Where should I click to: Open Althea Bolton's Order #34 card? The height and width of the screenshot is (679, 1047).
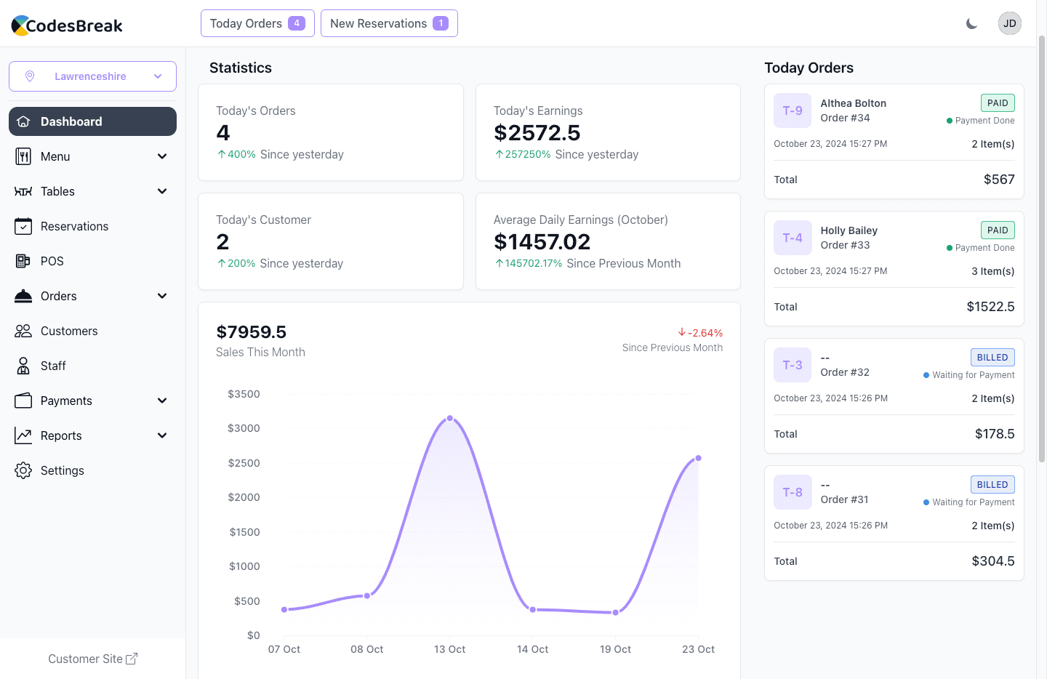[894, 141]
